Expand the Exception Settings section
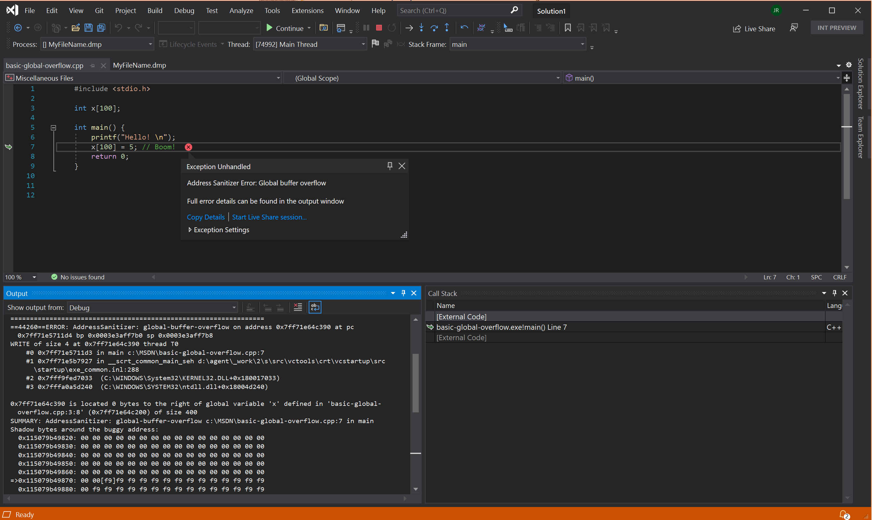Screen dimensions: 872x520 point(190,230)
